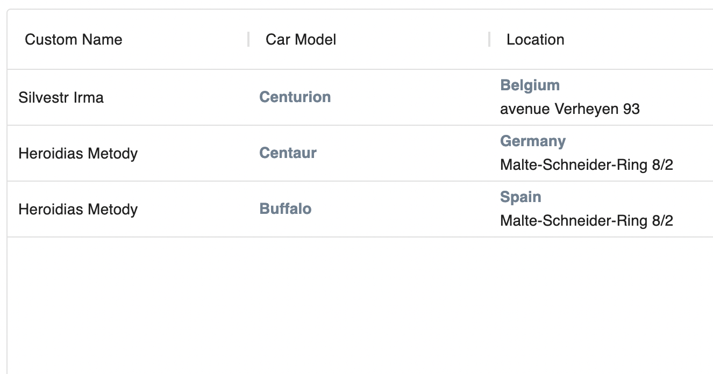Screen dimensions: 713x374
Task: Select the Spain location link
Action: (520, 197)
